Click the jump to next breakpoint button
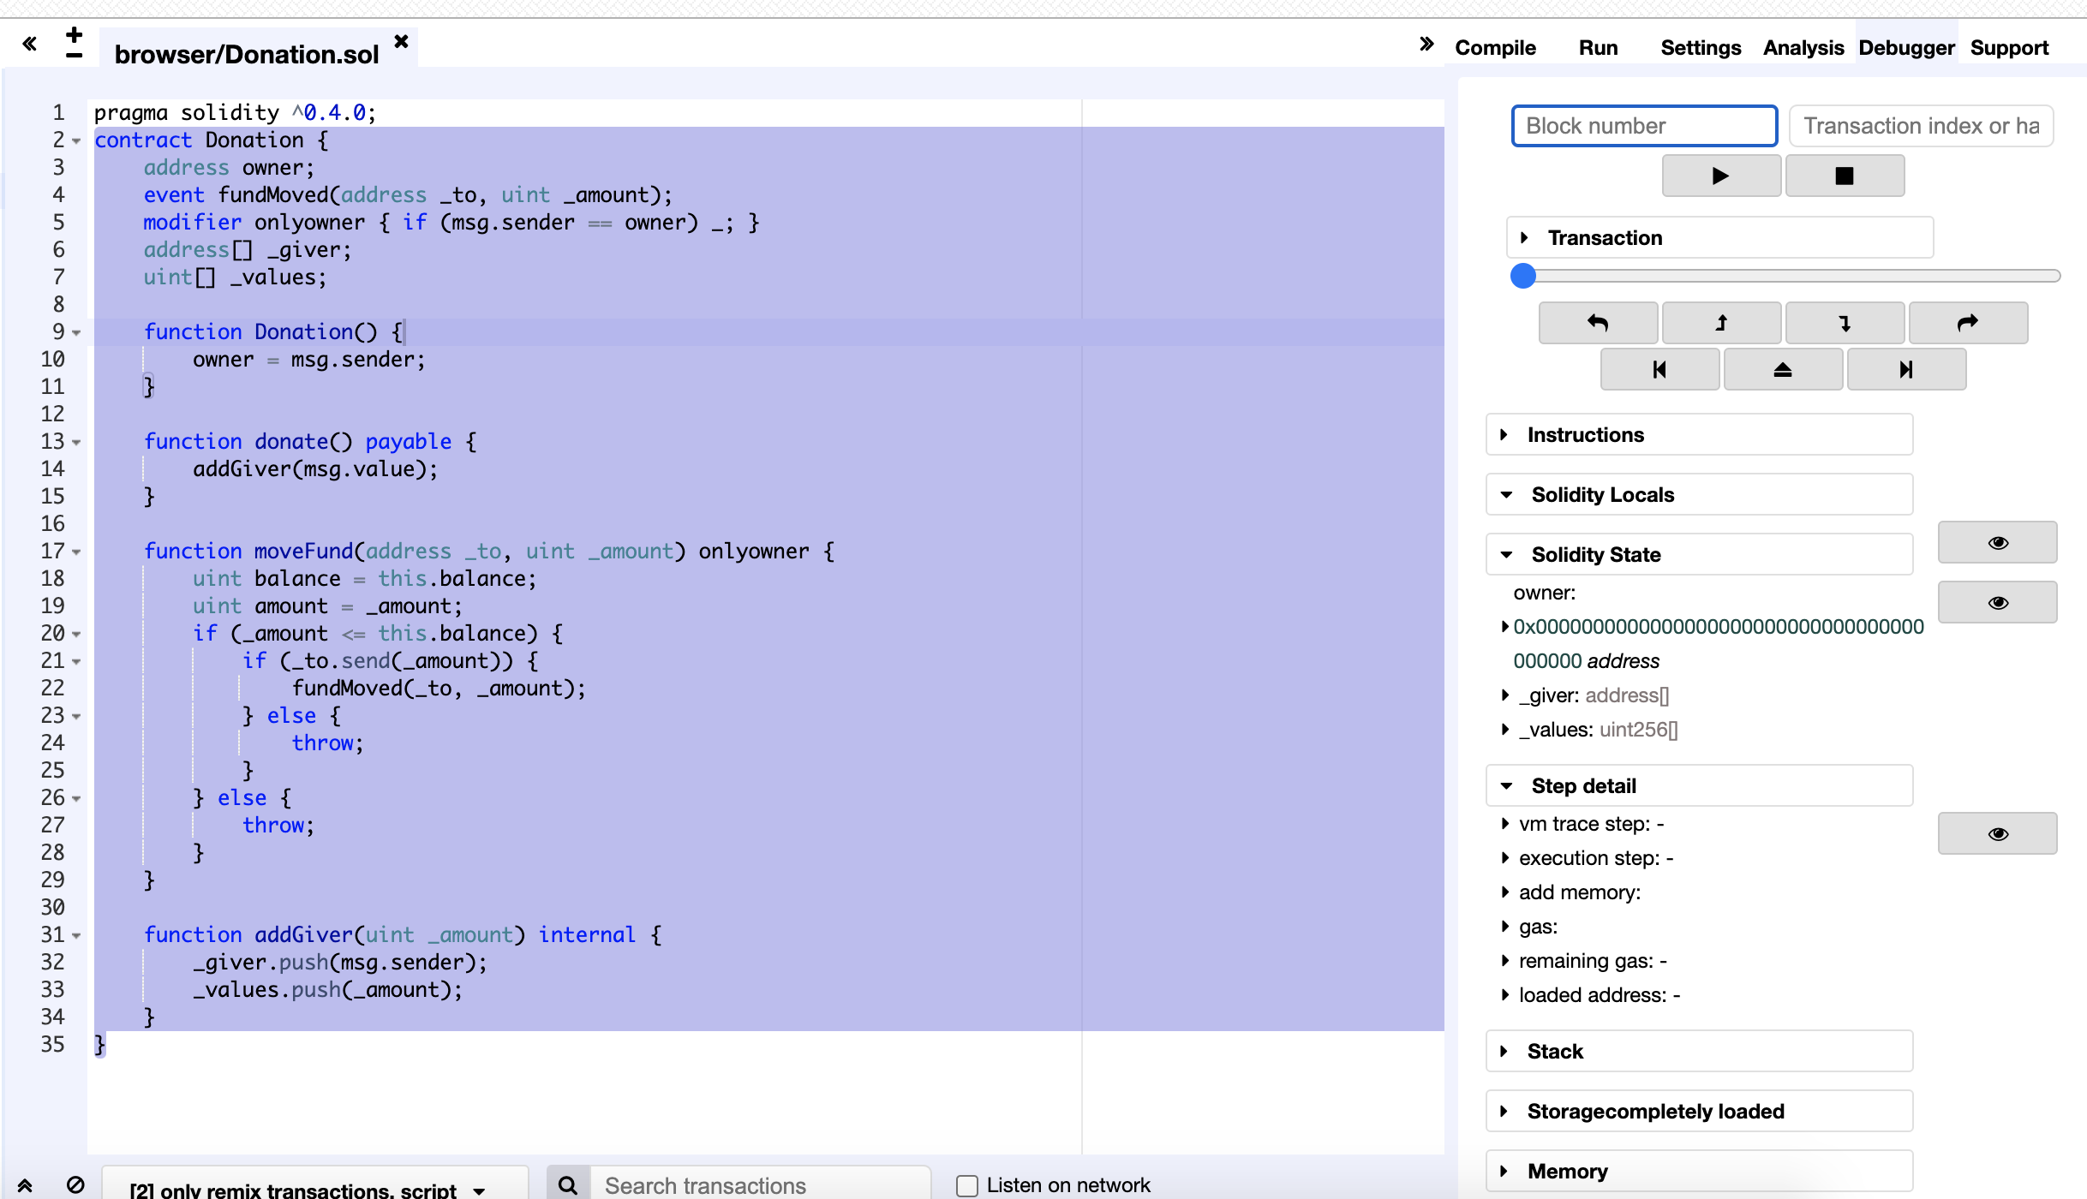This screenshot has width=2087, height=1199. (x=1905, y=370)
